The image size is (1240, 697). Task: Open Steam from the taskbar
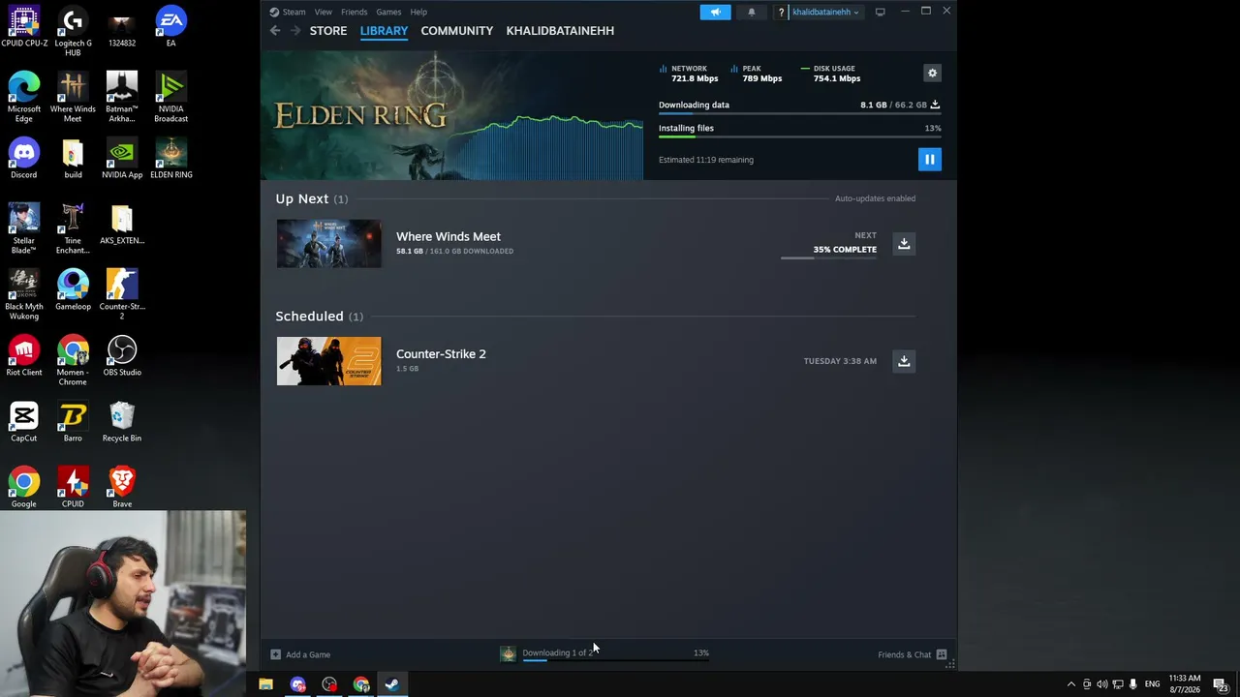tap(392, 684)
